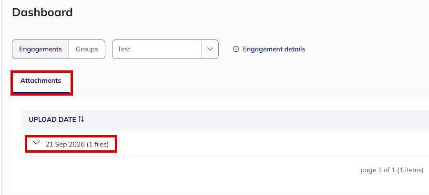The width and height of the screenshot is (429, 195).
Task: Switch to the Groups view
Action: click(87, 49)
